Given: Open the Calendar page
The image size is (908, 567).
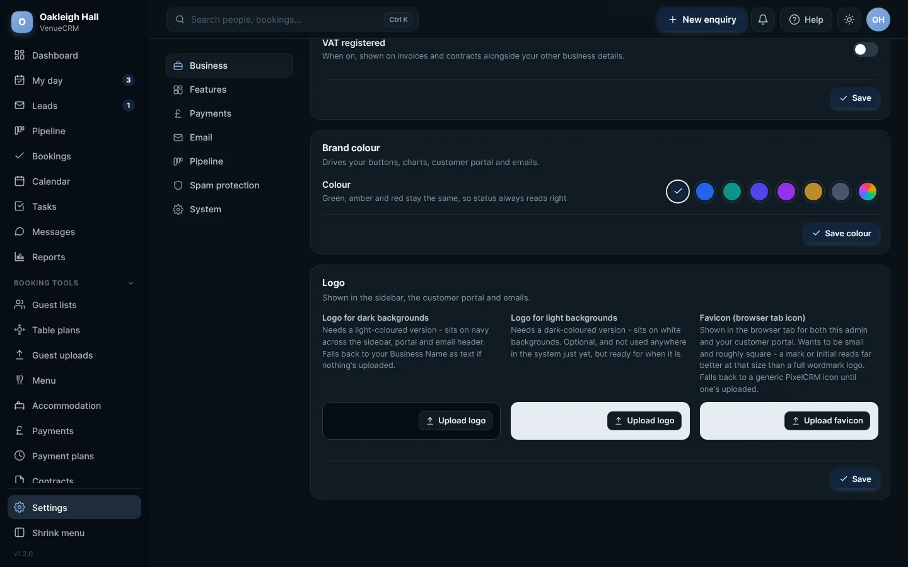Looking at the screenshot, I should click(x=74, y=181).
